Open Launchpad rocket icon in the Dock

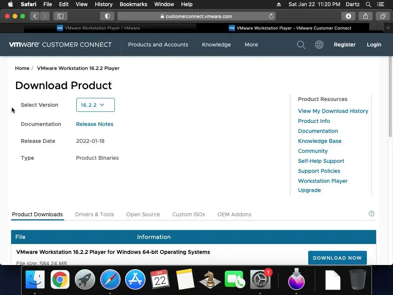85,280
